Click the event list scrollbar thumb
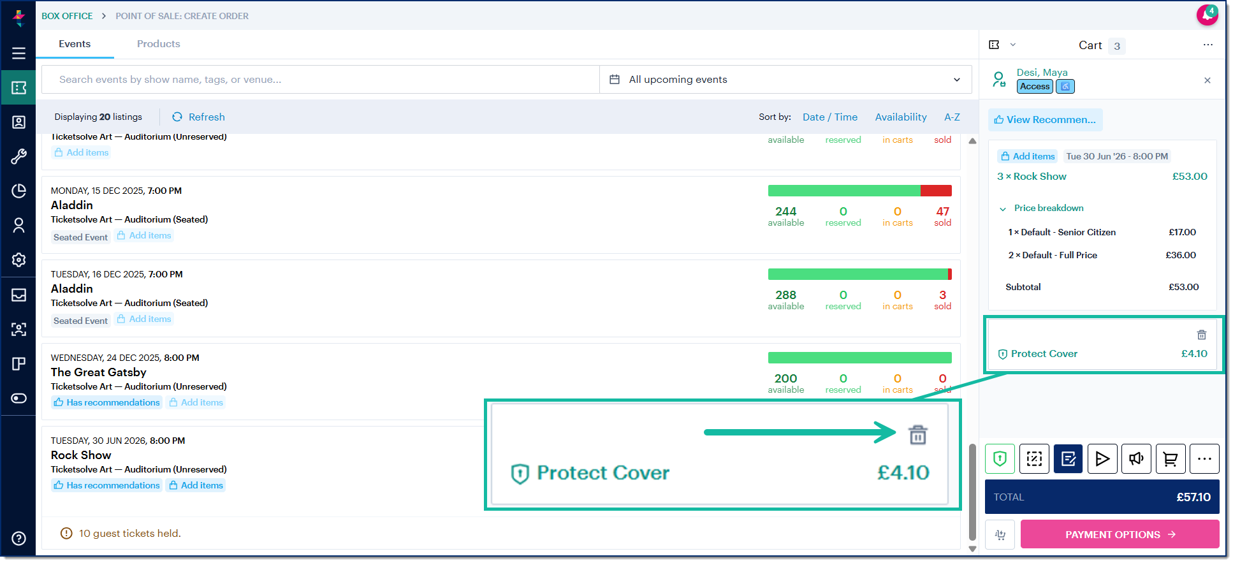Viewport: 1233px width, 563px height. click(972, 492)
